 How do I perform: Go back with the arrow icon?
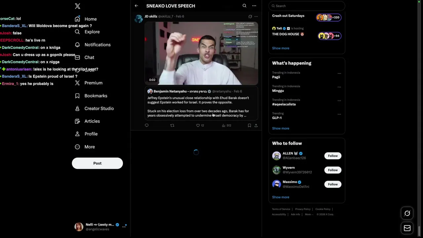[136, 6]
